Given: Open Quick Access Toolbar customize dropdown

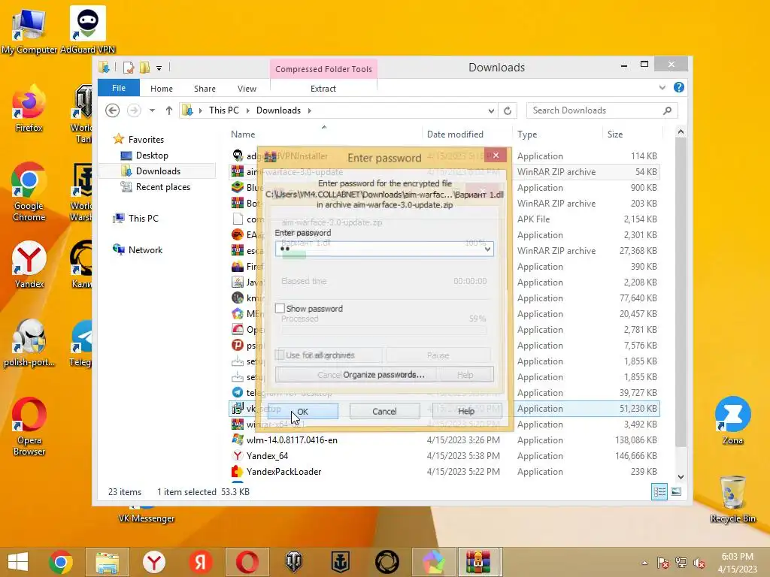Looking at the screenshot, I should pos(159,68).
